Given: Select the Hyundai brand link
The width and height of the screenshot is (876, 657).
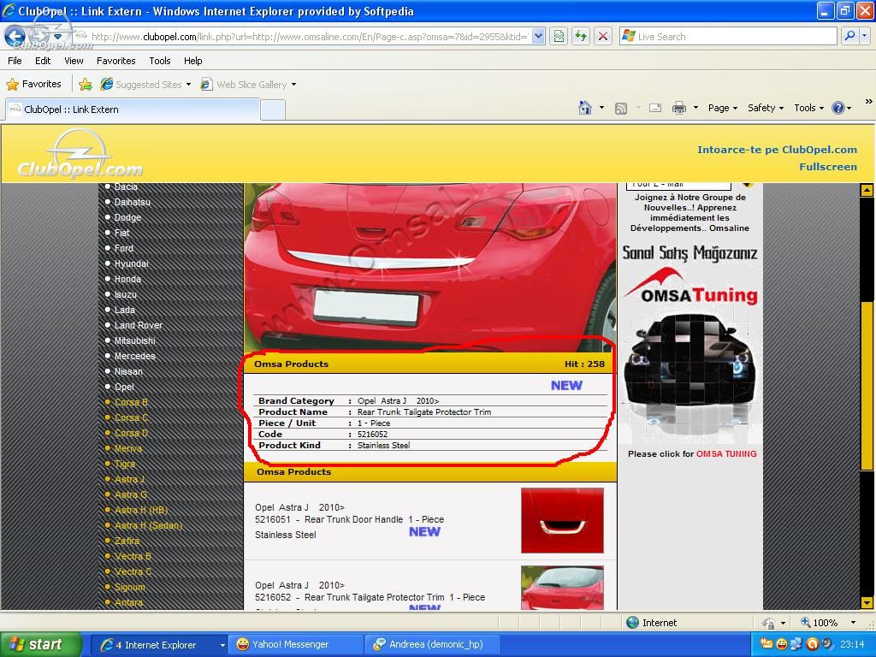Looking at the screenshot, I should 131,263.
